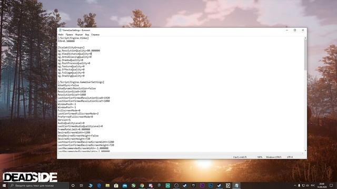This screenshot has height=189, width=337.
Task: Open the Справка menu
Action: (95, 35)
